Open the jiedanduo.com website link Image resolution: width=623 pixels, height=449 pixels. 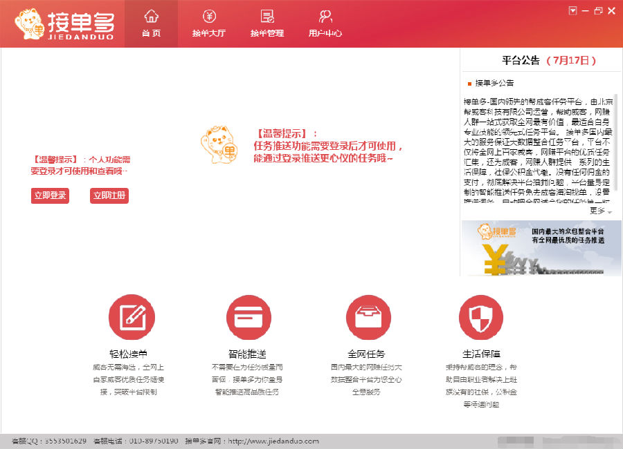pos(273,441)
